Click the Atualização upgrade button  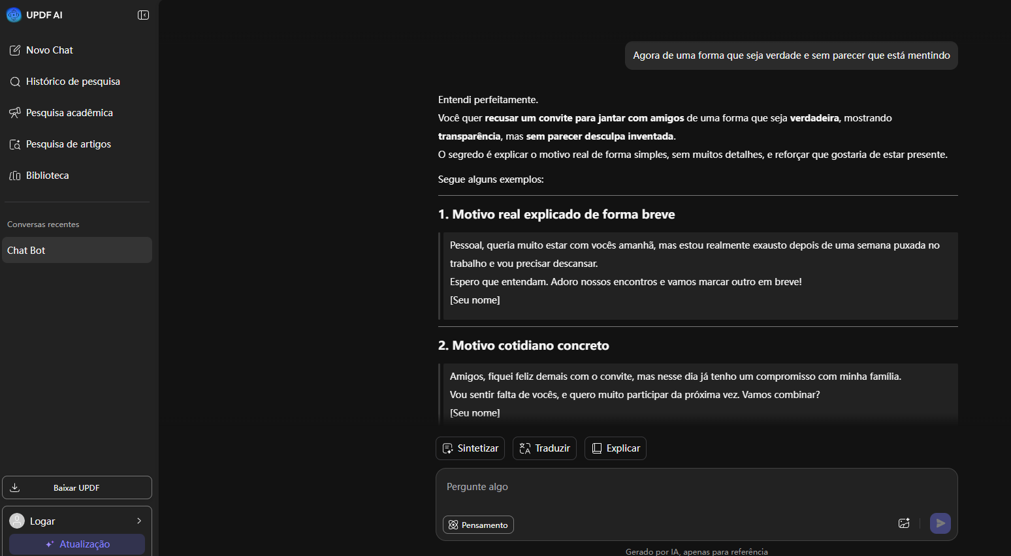77,544
